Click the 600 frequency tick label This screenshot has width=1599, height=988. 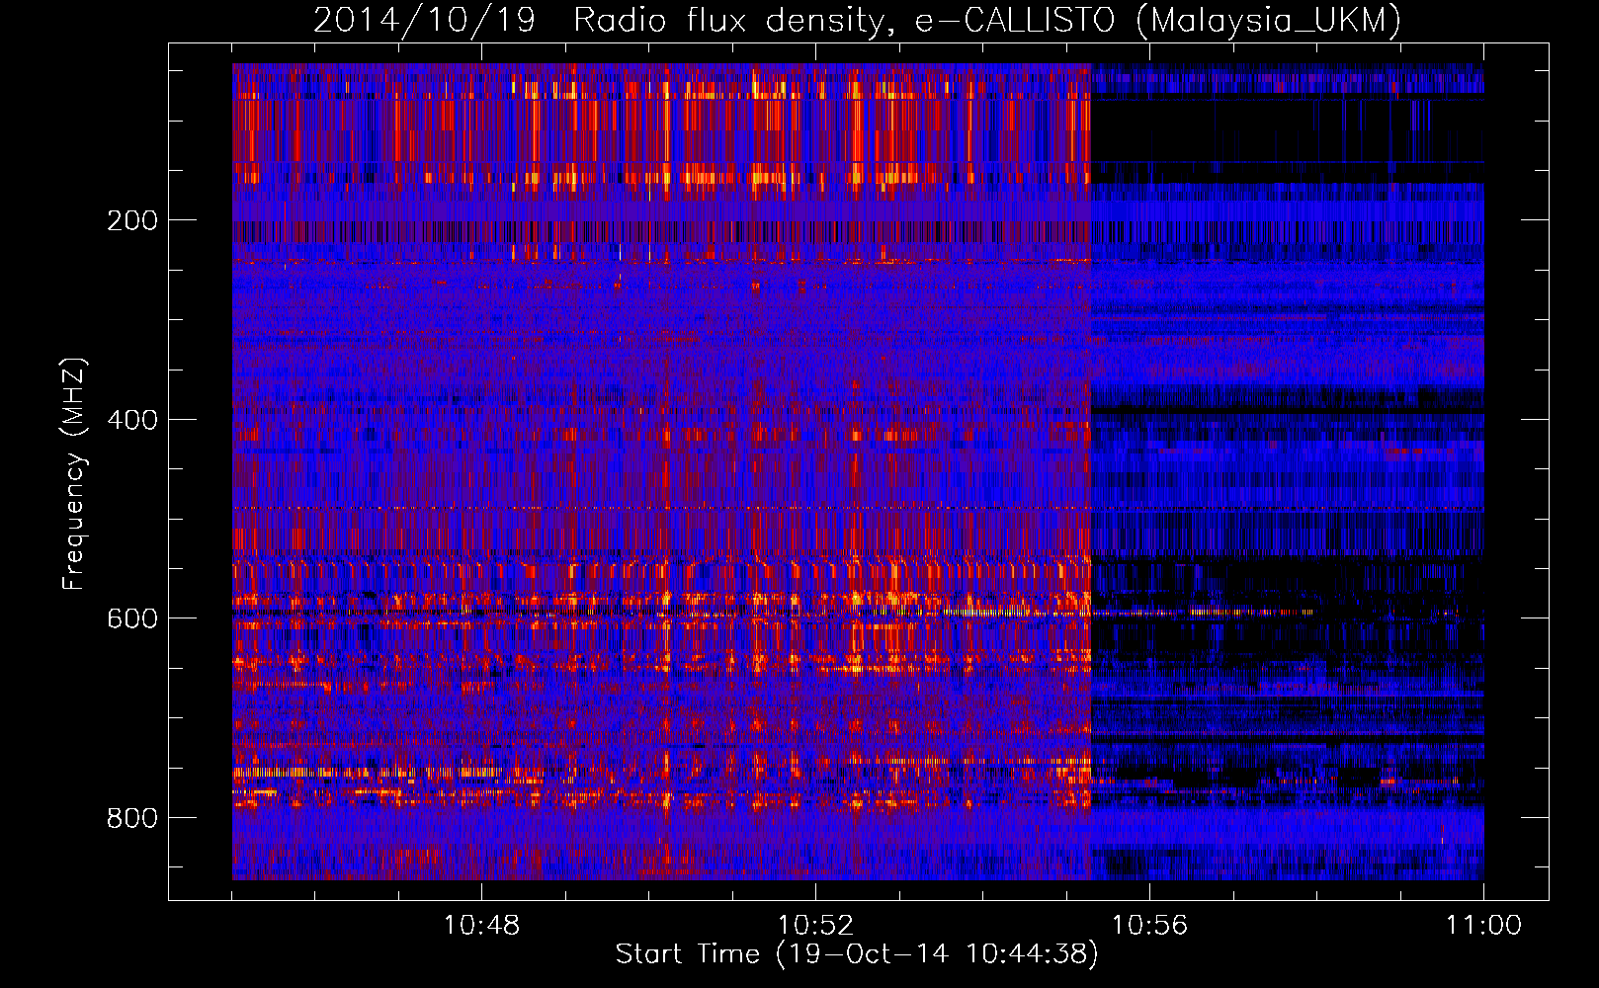(132, 618)
